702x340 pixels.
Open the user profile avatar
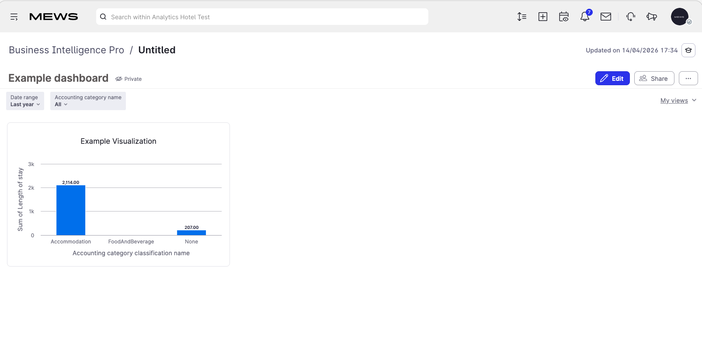tap(680, 17)
